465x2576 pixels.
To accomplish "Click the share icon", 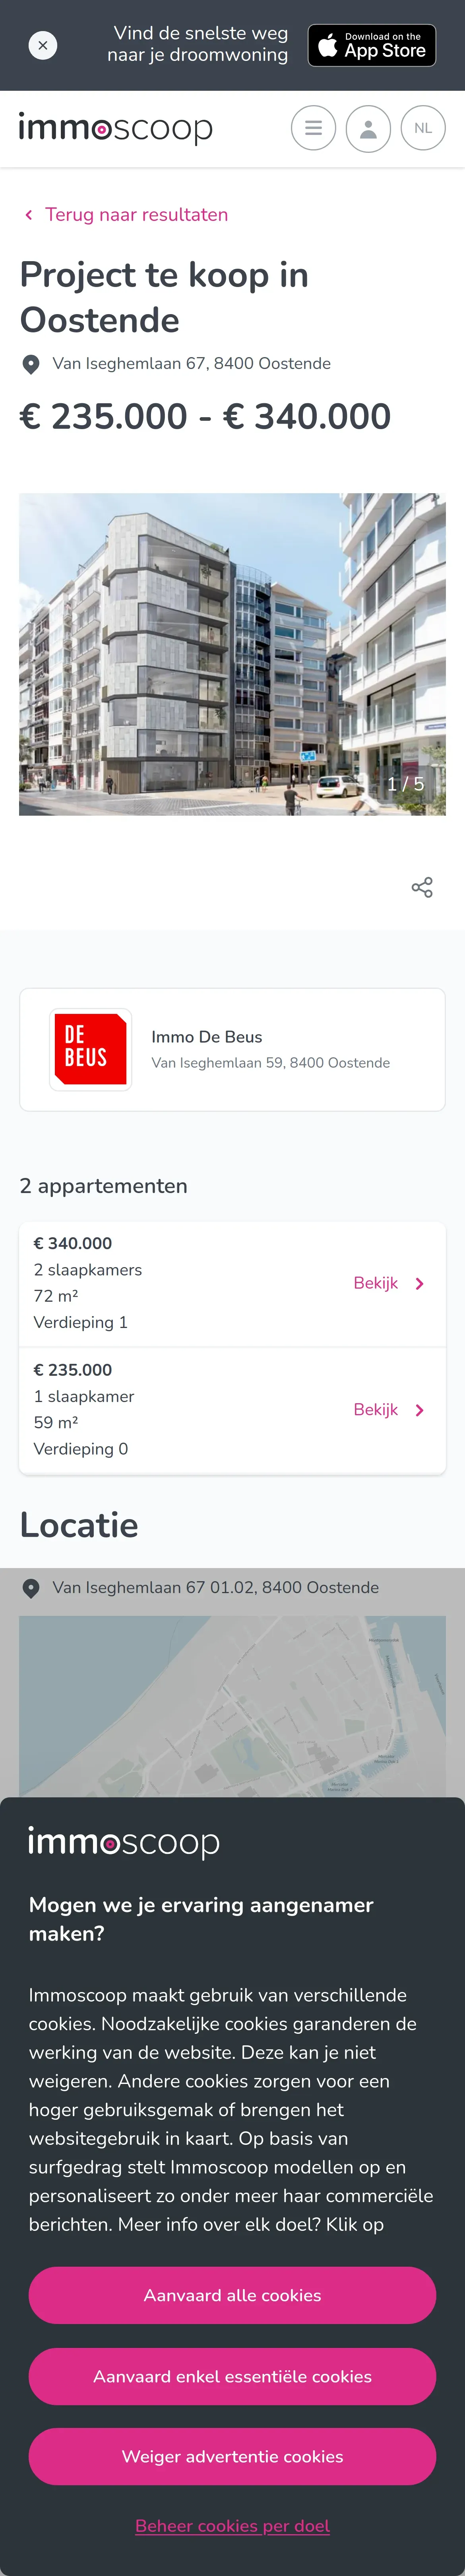I will tap(422, 887).
